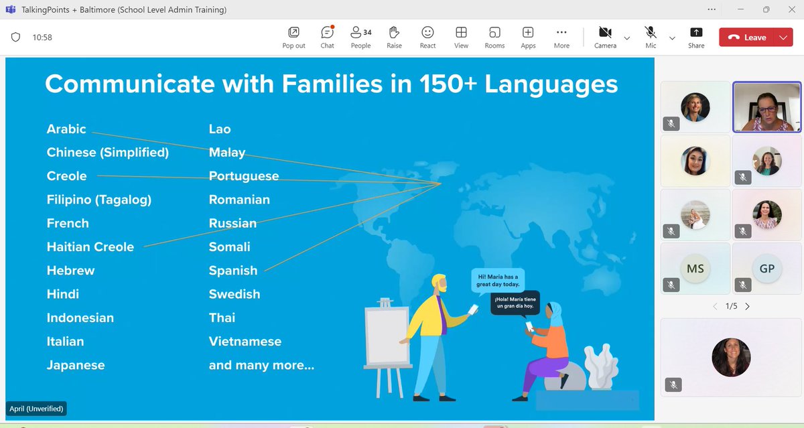Open the Apps menu

[x=528, y=38]
